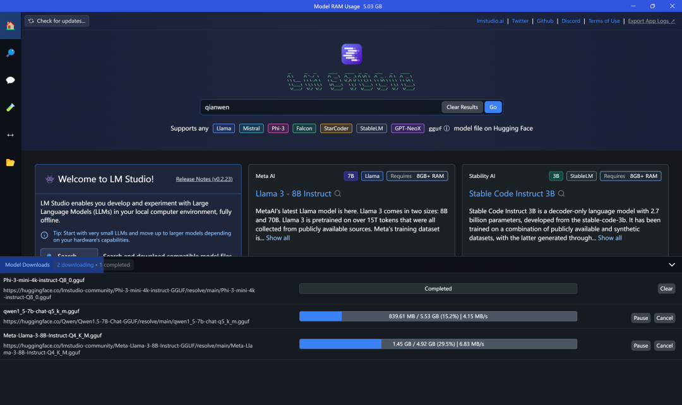Expand Stable Code description with Show all
The height and width of the screenshot is (405, 682).
[x=609, y=238]
